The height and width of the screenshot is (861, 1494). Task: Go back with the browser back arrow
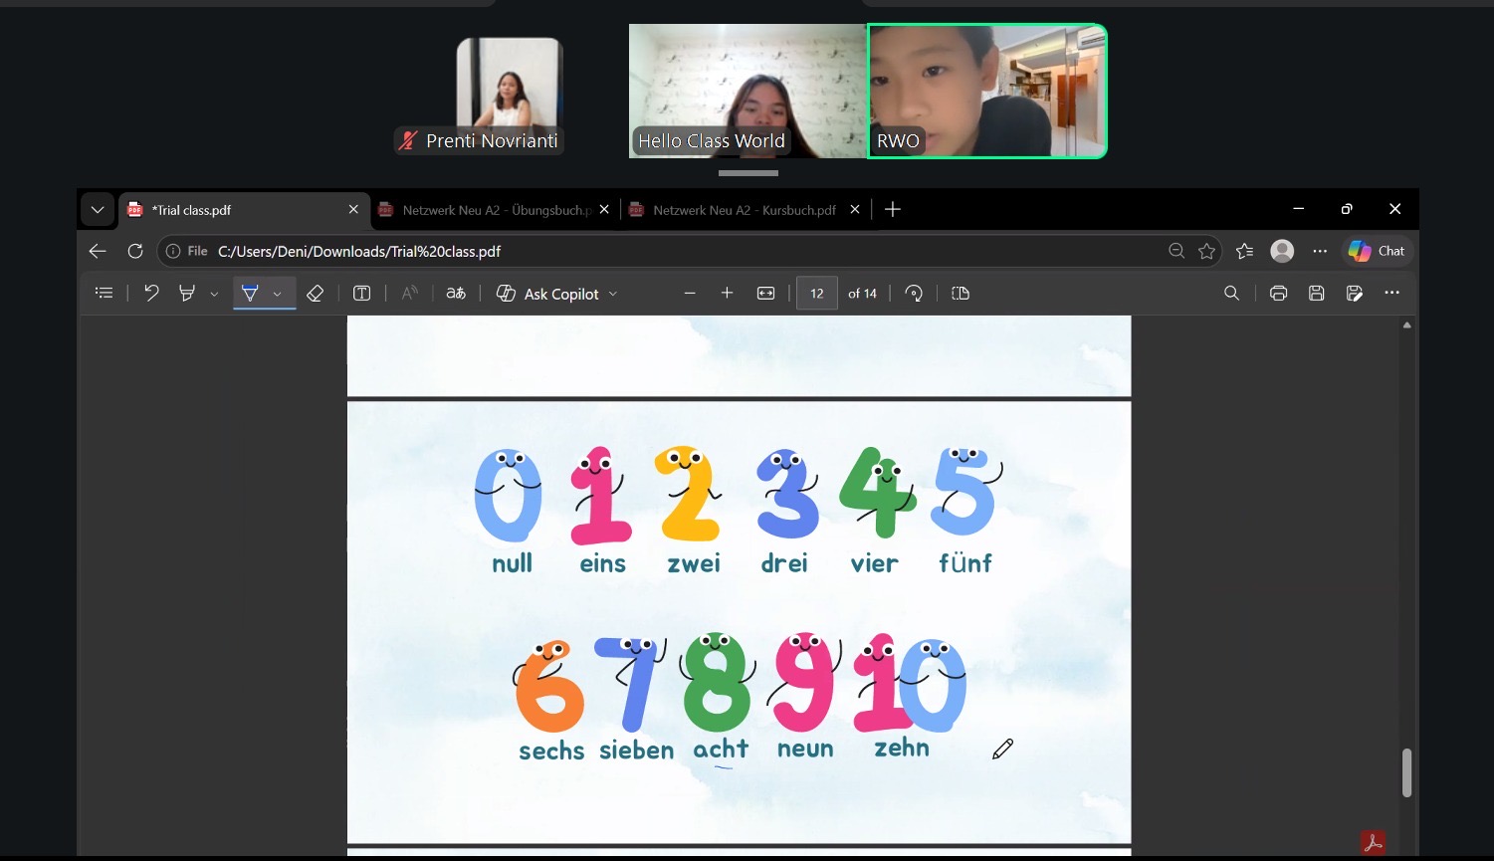coord(98,252)
